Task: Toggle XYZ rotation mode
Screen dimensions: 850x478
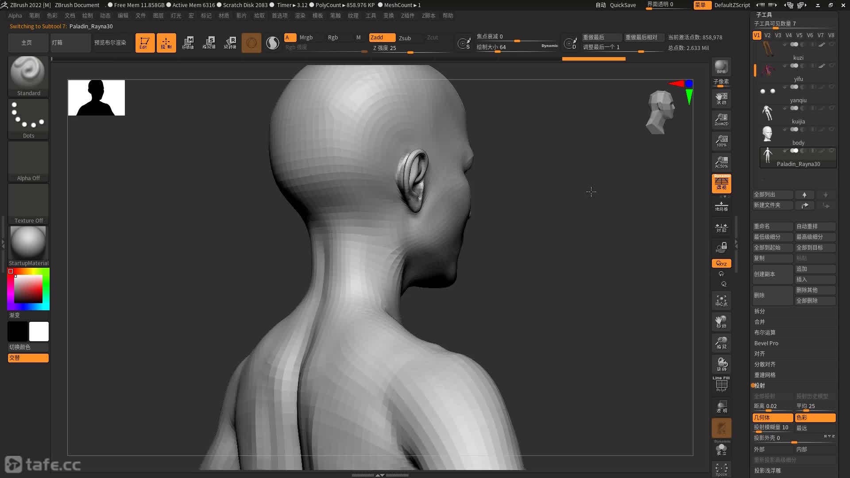Action: (721, 263)
